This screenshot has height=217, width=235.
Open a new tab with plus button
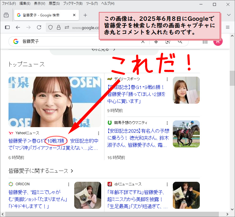pos(85,15)
